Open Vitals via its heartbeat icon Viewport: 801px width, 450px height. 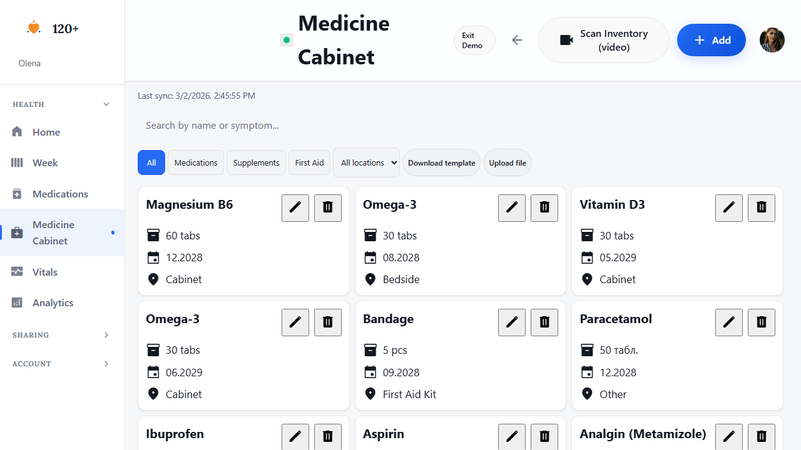17,271
